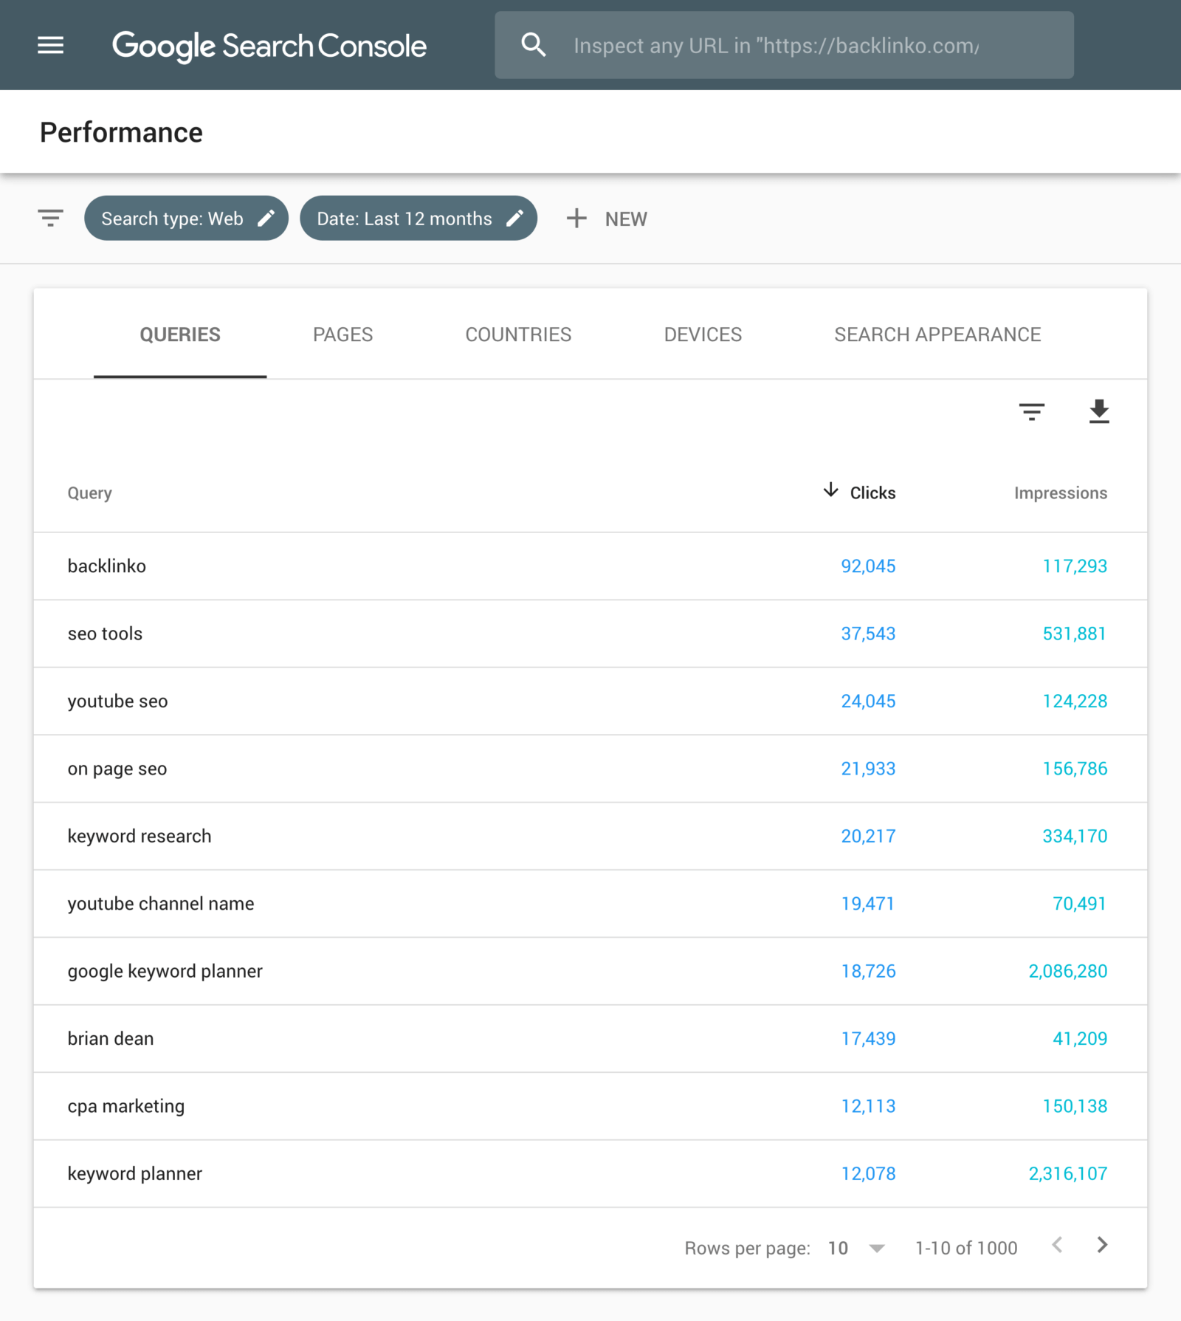Edit the Search type: Web filter pencil
The width and height of the screenshot is (1181, 1321).
pos(266,218)
